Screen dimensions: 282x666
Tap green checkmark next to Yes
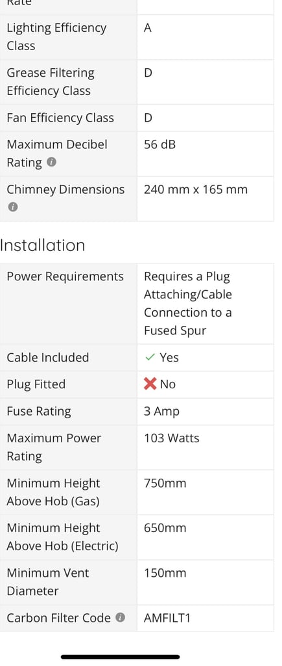click(150, 358)
